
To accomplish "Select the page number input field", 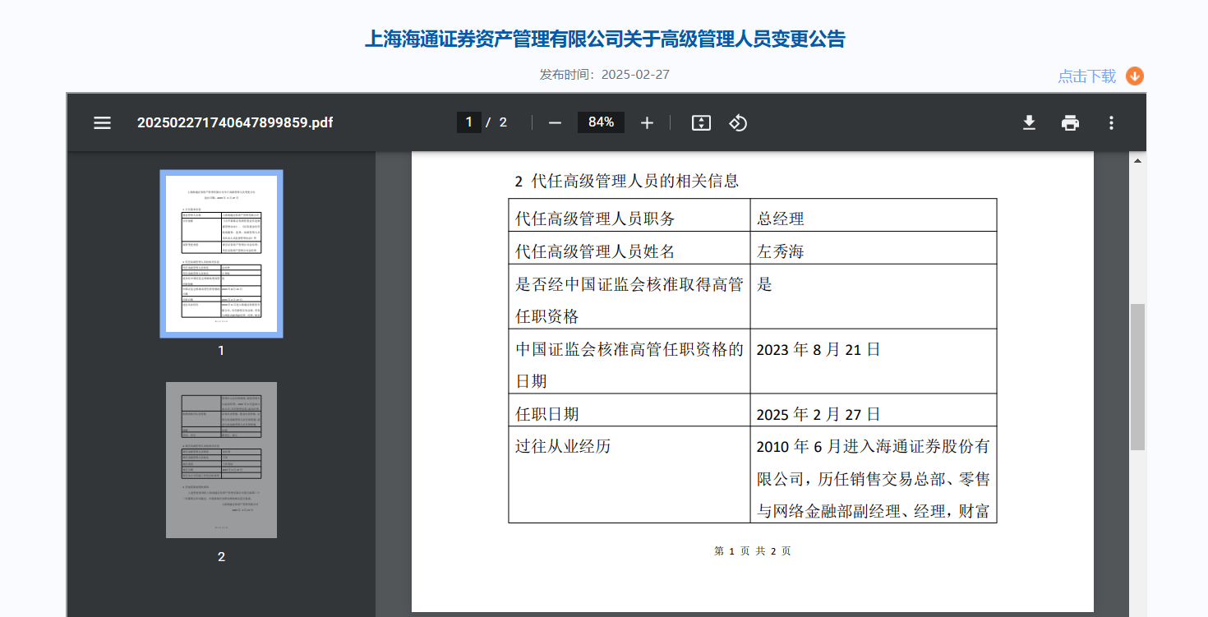I will pos(468,122).
